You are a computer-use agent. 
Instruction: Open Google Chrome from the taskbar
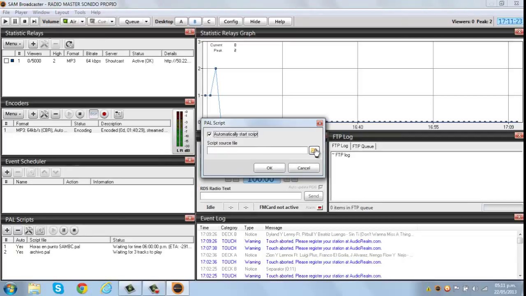point(82,288)
